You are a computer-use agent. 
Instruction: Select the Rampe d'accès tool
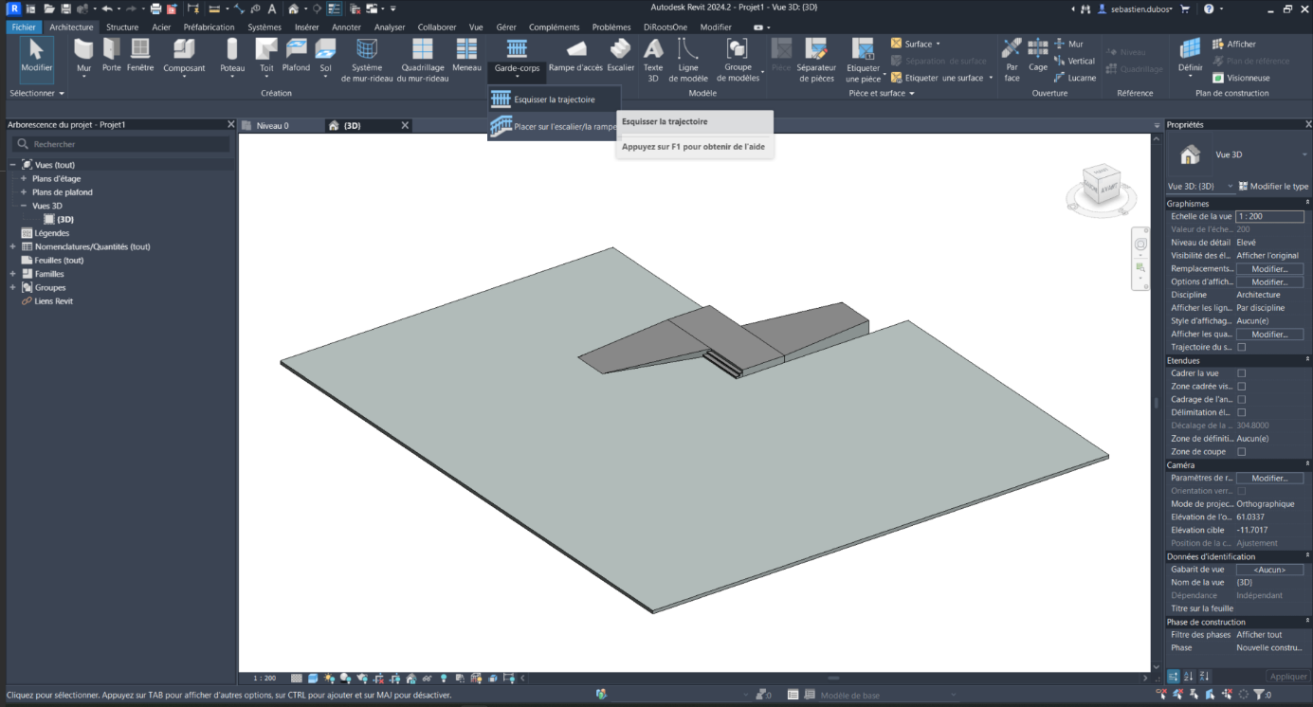click(575, 55)
